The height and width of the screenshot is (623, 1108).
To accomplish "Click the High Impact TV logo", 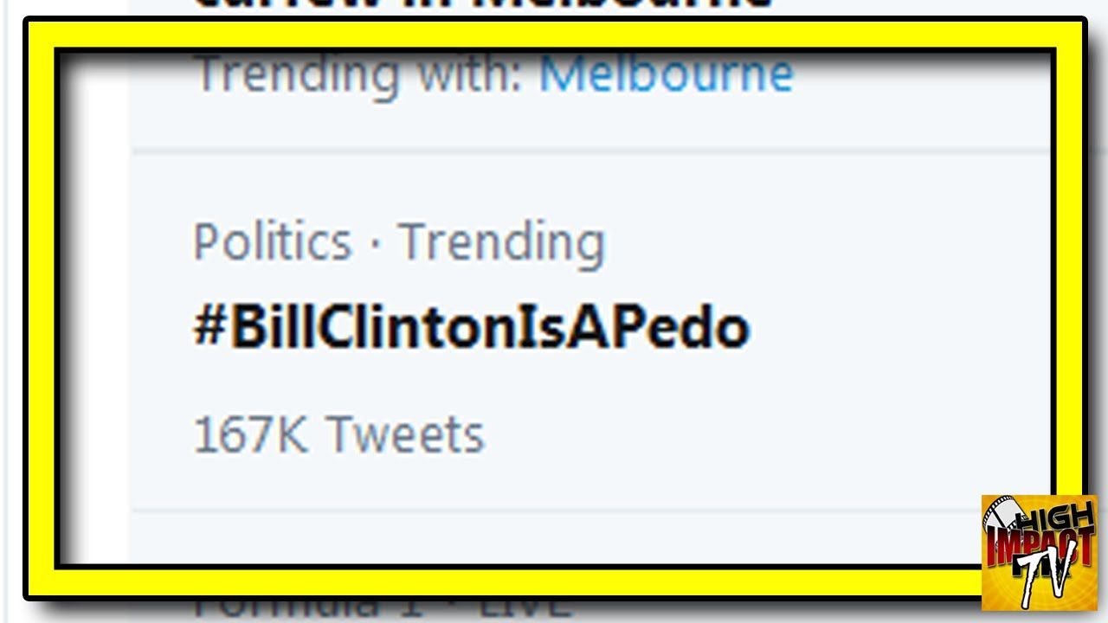I will pyautogui.click(x=1039, y=552).
